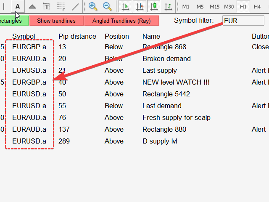Click Below position in Rectangle 868 row
The image size is (269, 202).
tap(114, 47)
